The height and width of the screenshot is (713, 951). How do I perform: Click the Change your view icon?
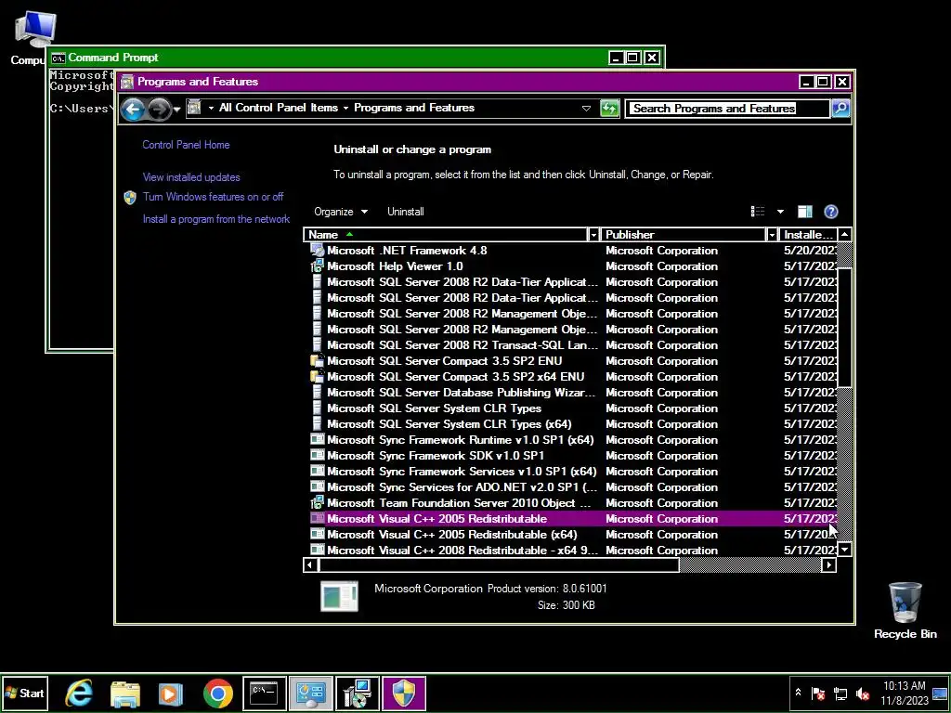[x=758, y=211]
